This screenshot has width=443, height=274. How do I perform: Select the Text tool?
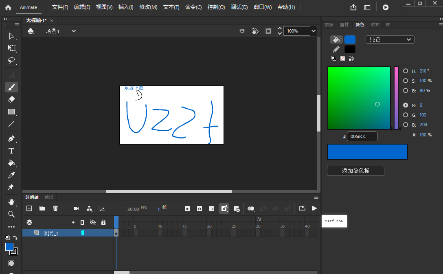point(11,151)
